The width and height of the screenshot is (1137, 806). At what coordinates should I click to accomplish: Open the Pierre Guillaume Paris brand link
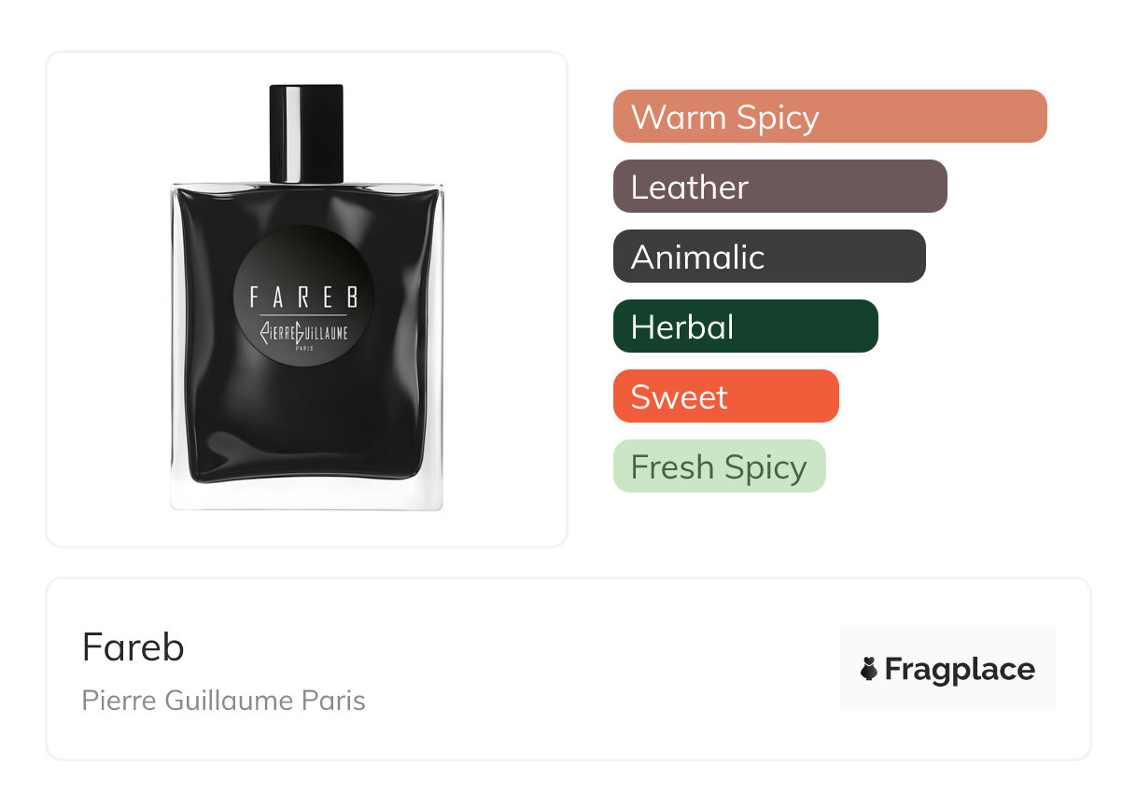[224, 701]
